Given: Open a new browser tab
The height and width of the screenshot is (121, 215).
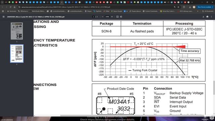Looking at the screenshot, I should (192, 2).
